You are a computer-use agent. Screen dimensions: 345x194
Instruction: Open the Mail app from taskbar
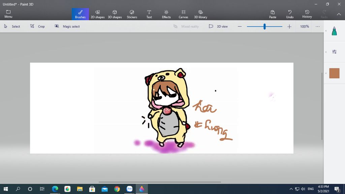click(x=104, y=189)
